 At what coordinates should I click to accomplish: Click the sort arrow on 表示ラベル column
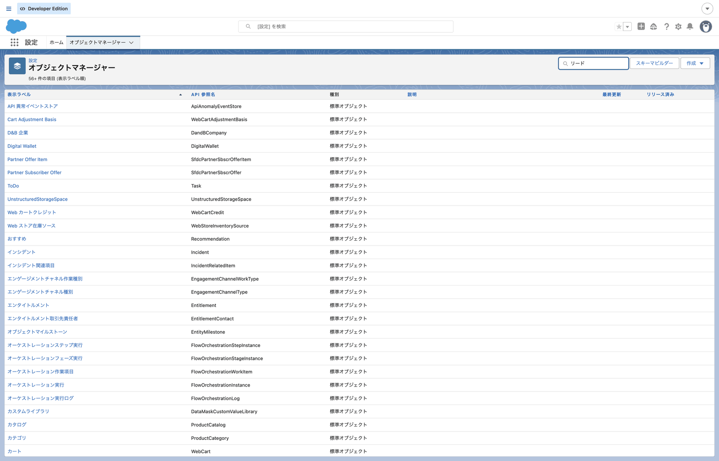pos(181,95)
